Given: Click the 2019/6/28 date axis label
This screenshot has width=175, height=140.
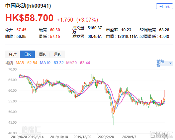Looking at the screenshot, I should tap(19, 137).
